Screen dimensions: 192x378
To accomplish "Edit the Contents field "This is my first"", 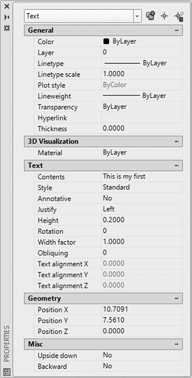I will point(142,176).
